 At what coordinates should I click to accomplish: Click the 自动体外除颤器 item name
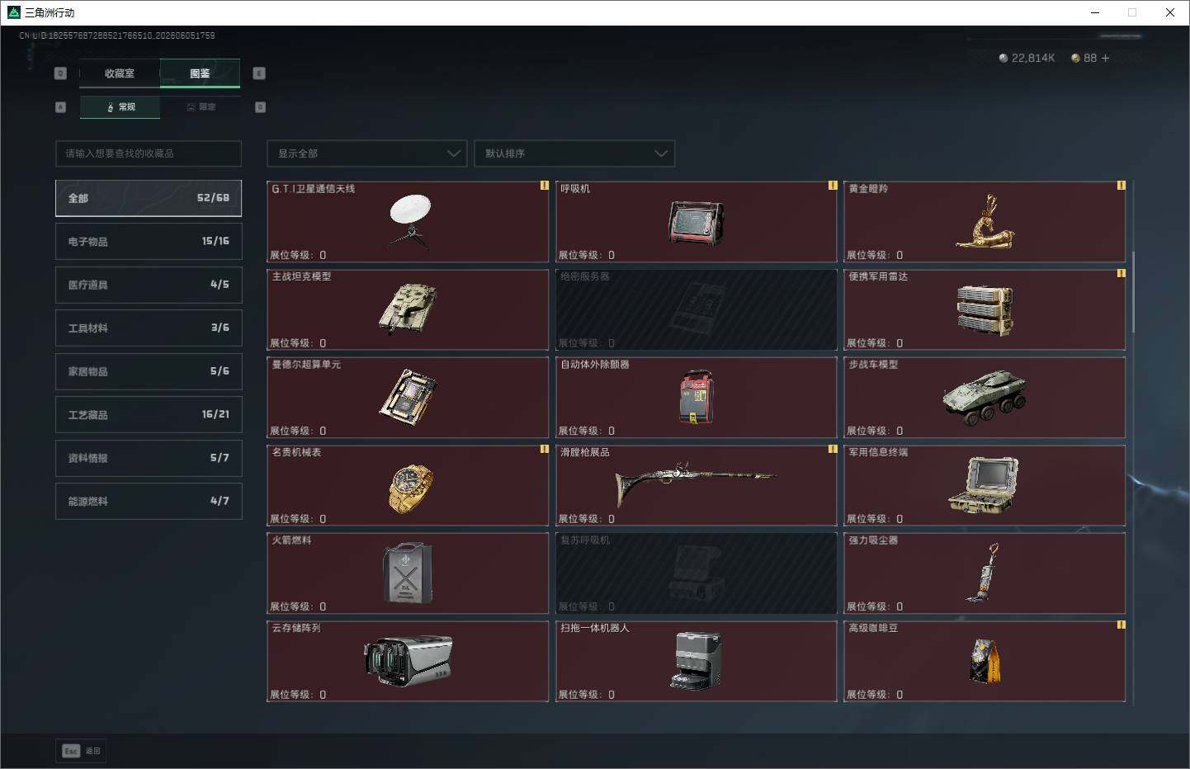pos(595,365)
